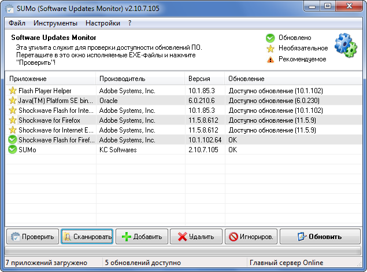Select the Shockwave for Internet E... name
Image resolution: width=367 pixels, height=272 pixels.
click(56, 130)
